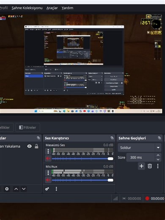
Task: Click the network signal status icon
Action: click(x=115, y=198)
